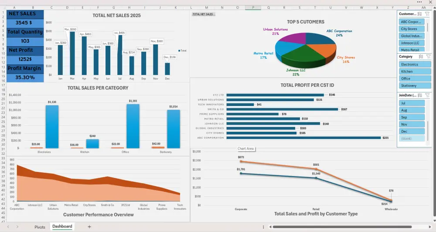The height and width of the screenshot is (232, 436).
Task: Select column header Z
Action: [408, 7]
